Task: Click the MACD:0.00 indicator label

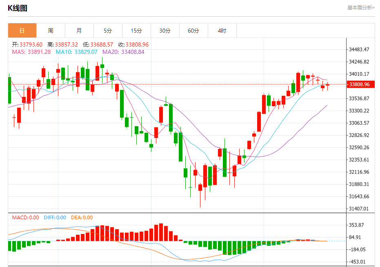Action: point(25,218)
